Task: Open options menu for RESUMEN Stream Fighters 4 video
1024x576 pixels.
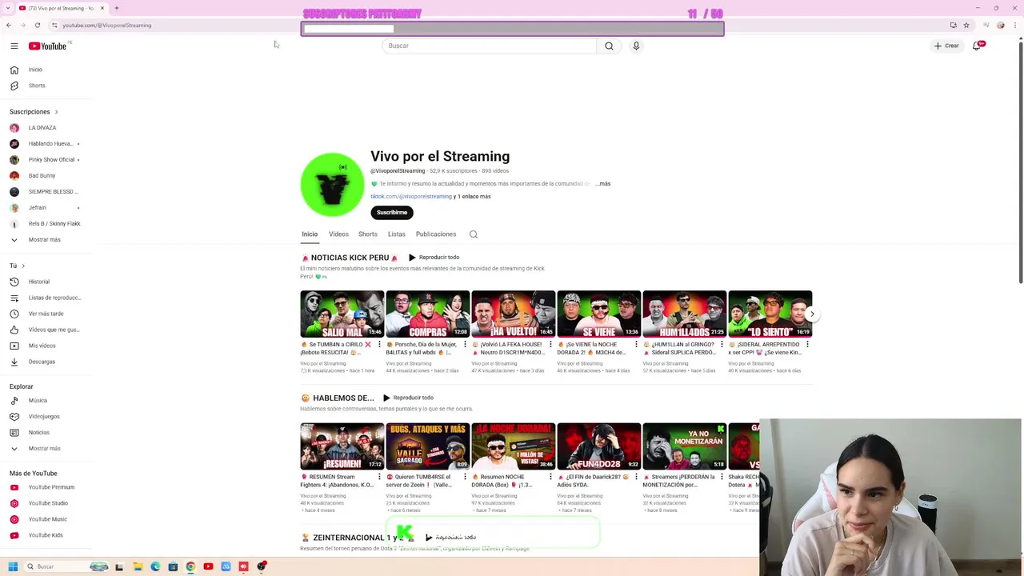Action: click(x=379, y=477)
